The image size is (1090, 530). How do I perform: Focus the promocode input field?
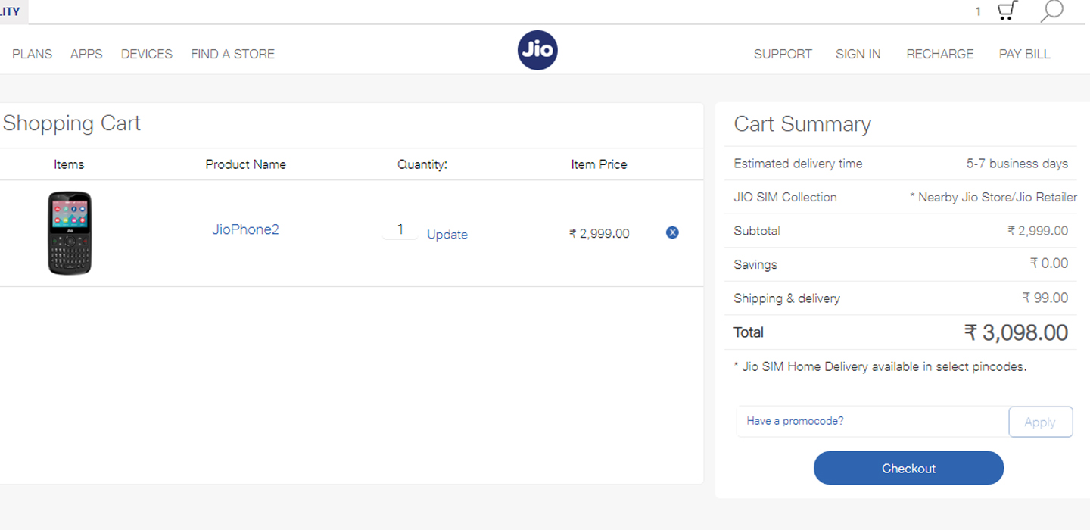click(x=872, y=421)
